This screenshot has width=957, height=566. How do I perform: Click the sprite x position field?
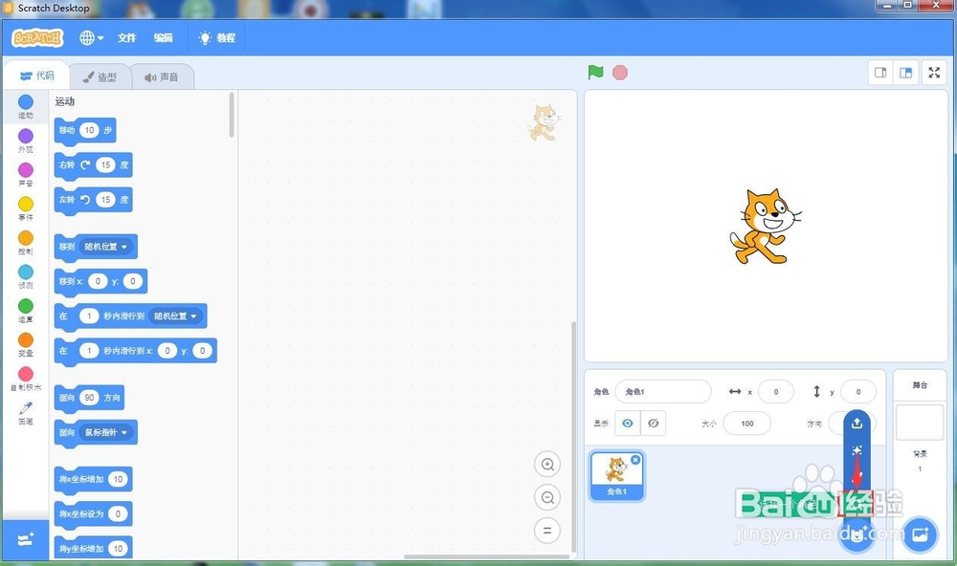[x=776, y=392]
